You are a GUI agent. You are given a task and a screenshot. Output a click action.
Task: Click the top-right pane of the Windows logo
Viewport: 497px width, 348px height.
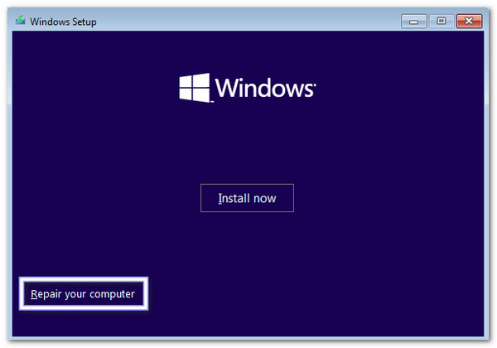coord(201,80)
